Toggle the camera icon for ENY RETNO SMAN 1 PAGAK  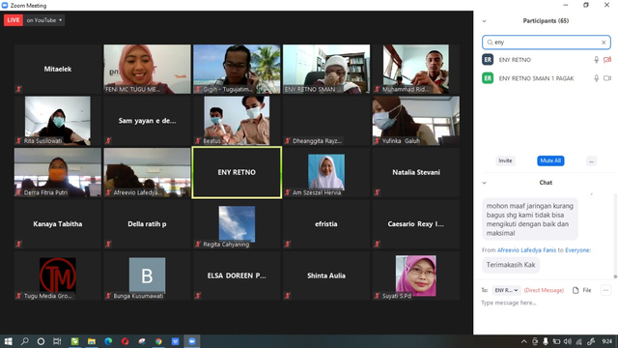pos(607,78)
